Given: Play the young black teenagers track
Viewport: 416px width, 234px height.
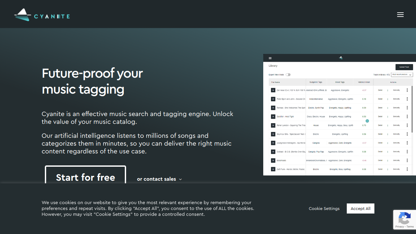Looking at the screenshot, I should coord(273,143).
